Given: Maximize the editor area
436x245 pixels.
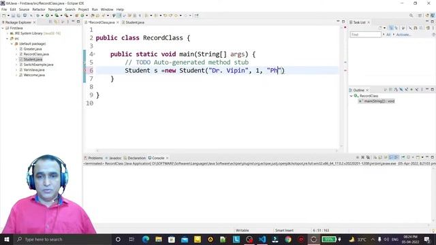Looking at the screenshot, I should pyautogui.click(x=343, y=22).
